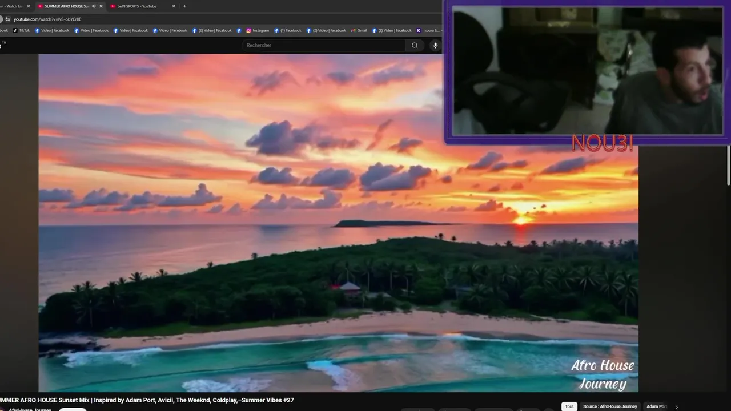Select the 'Source : AfroHouse Journey' chip
The image size is (731, 411).
(610, 406)
